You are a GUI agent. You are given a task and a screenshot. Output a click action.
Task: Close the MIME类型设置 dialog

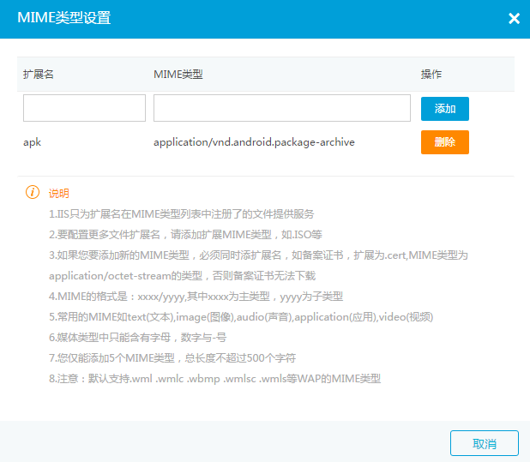514,18
